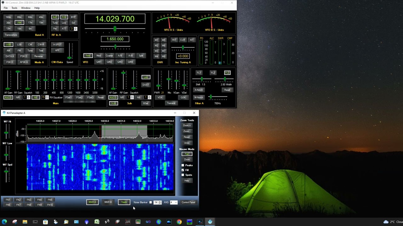Toggle the SUB receiver button
This screenshot has width=403, height=226.
[x=113, y=103]
